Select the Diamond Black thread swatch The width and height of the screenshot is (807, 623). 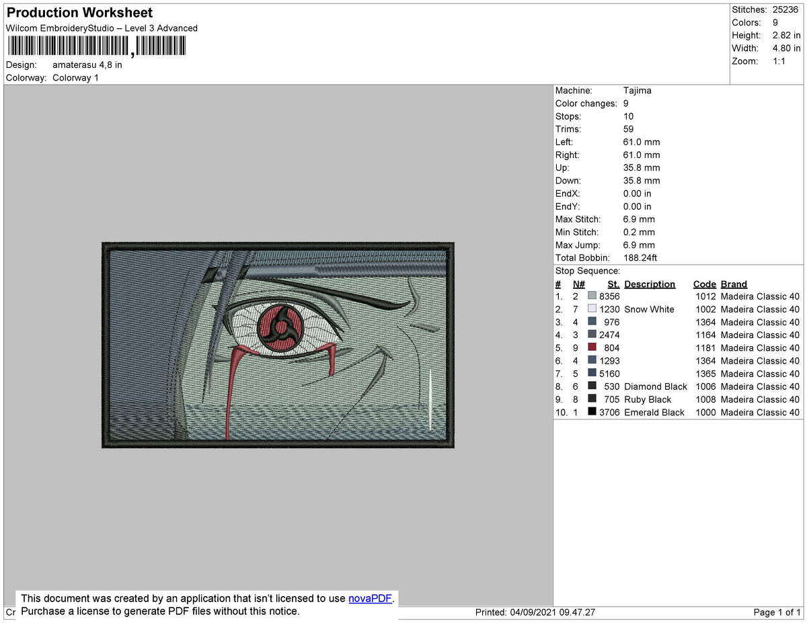(592, 386)
